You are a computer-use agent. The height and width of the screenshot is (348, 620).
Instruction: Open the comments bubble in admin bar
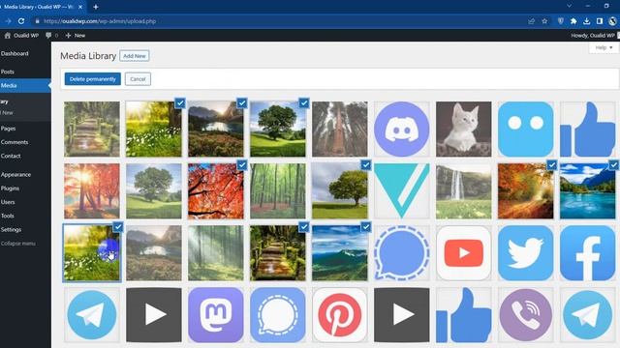[x=51, y=35]
